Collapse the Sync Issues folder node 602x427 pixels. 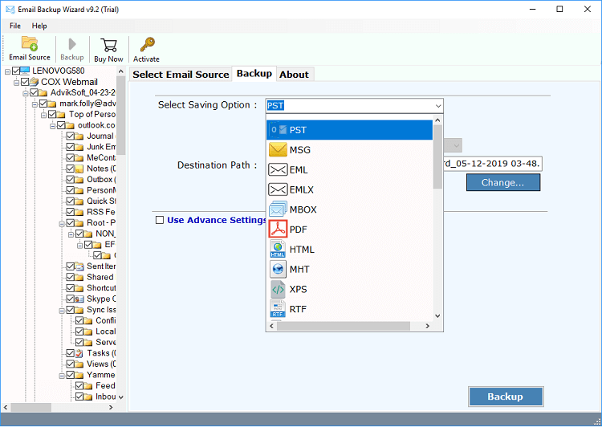tap(62, 311)
